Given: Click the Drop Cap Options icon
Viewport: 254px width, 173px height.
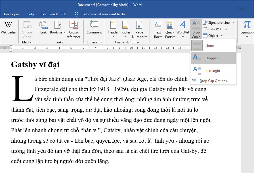Looking at the screenshot, I should tap(194, 81).
